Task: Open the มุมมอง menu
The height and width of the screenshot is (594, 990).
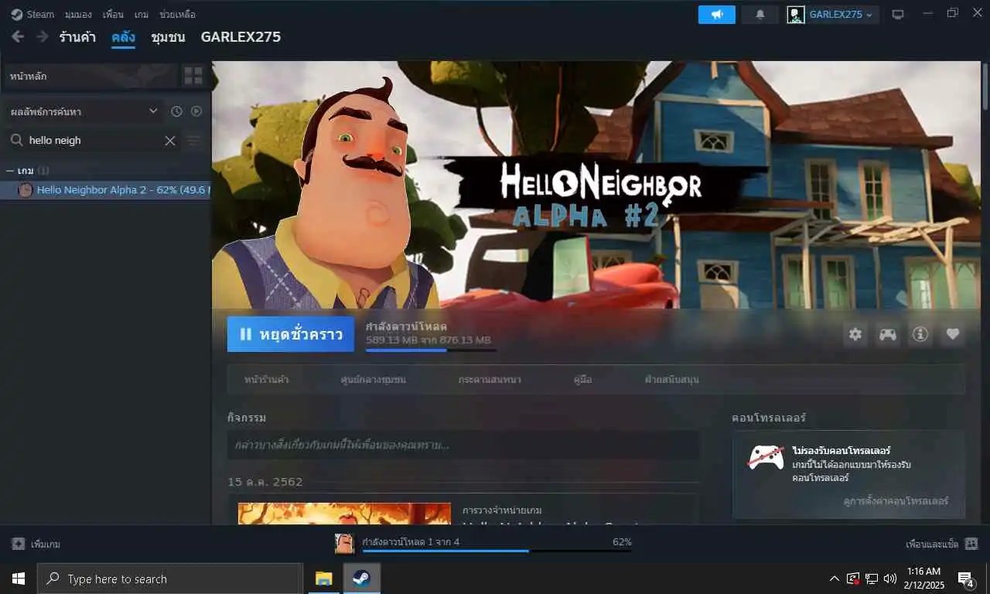Action: click(78, 14)
